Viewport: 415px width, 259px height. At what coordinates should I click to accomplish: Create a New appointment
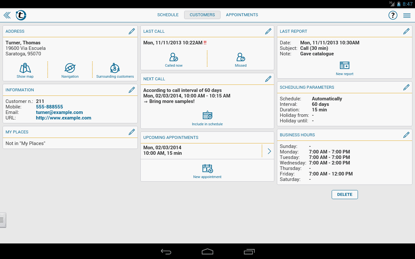click(x=207, y=171)
